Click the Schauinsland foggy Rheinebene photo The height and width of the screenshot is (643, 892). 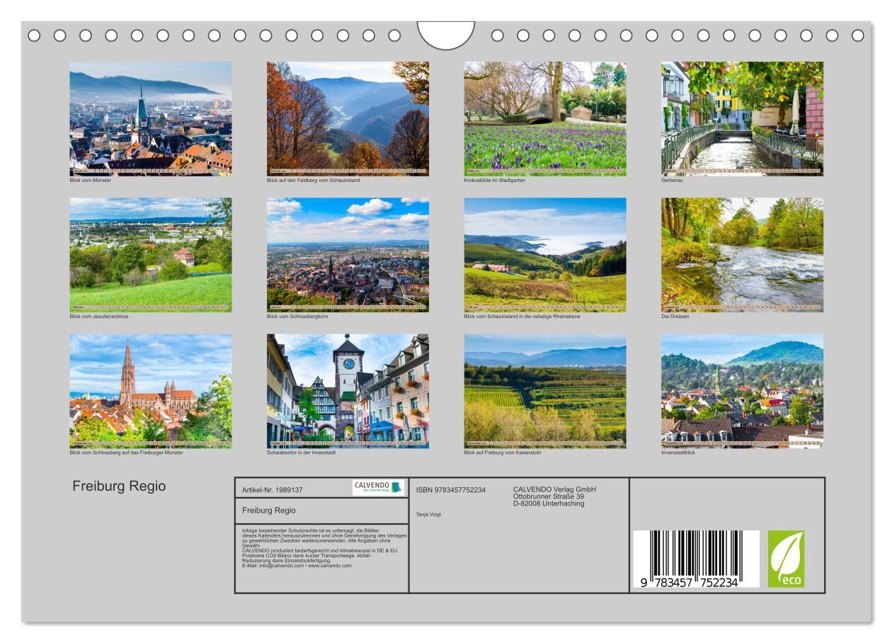(545, 255)
